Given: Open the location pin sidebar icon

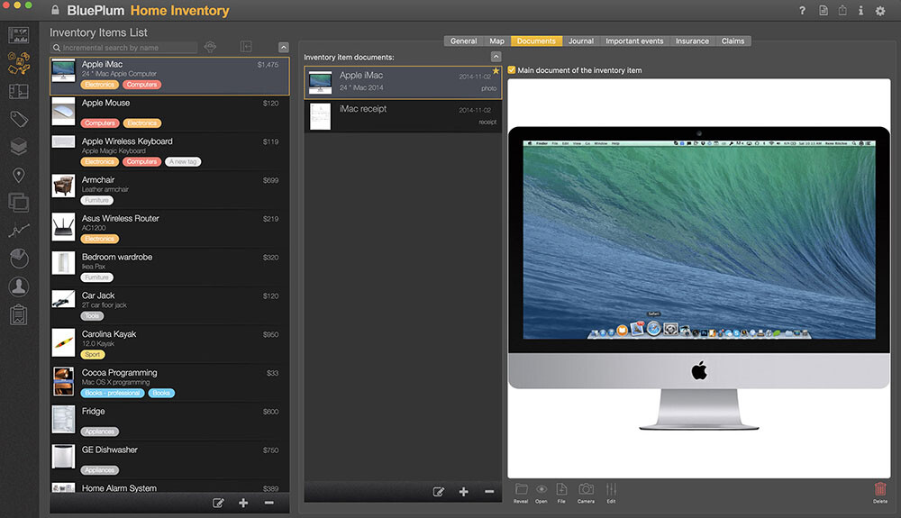Looking at the screenshot, I should (18, 175).
